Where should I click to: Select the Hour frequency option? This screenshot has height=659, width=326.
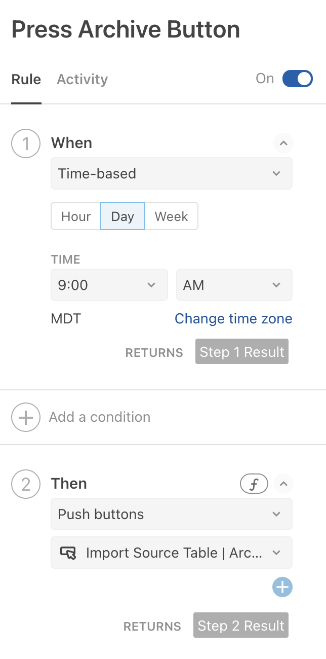coord(76,216)
